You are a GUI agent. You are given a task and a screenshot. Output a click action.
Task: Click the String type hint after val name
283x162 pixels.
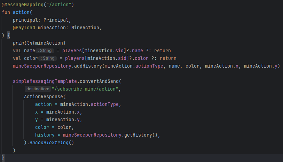(45, 51)
